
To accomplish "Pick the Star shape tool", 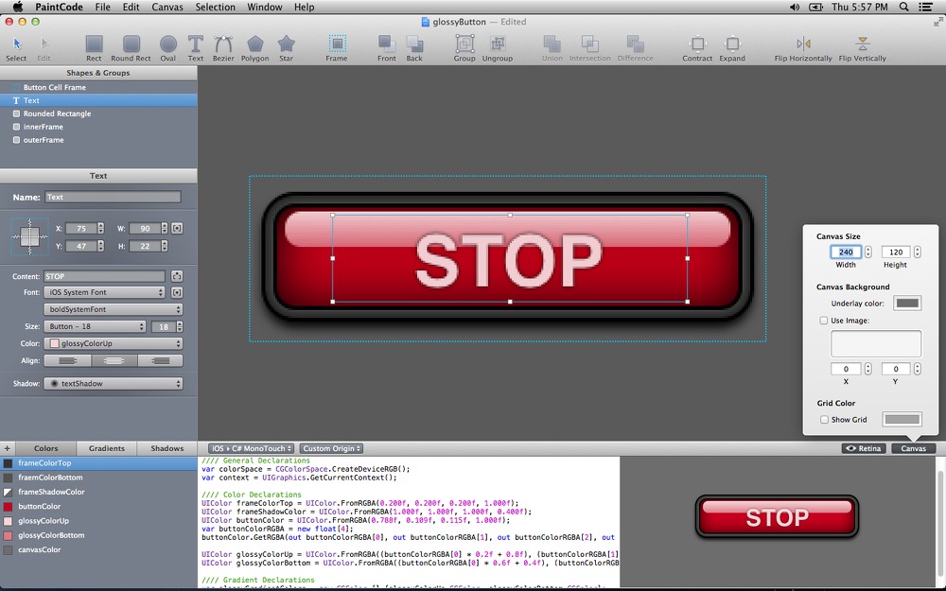I will [286, 48].
